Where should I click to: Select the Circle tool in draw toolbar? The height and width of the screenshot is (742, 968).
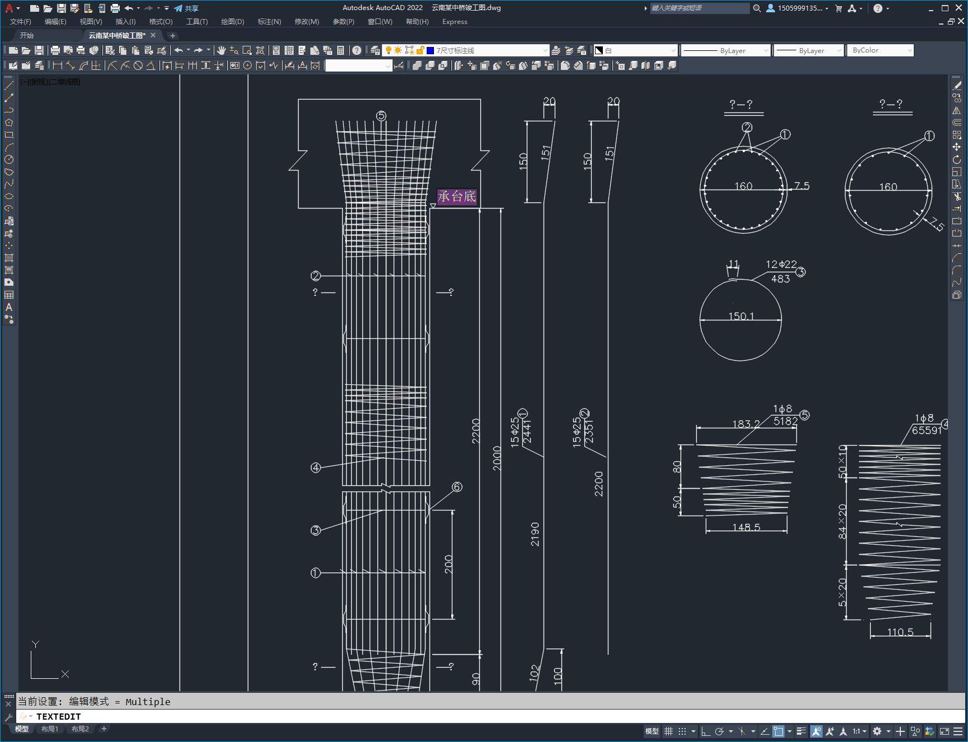click(x=9, y=159)
